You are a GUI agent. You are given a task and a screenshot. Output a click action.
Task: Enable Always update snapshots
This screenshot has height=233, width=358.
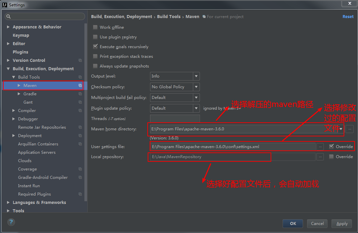(x=95, y=66)
